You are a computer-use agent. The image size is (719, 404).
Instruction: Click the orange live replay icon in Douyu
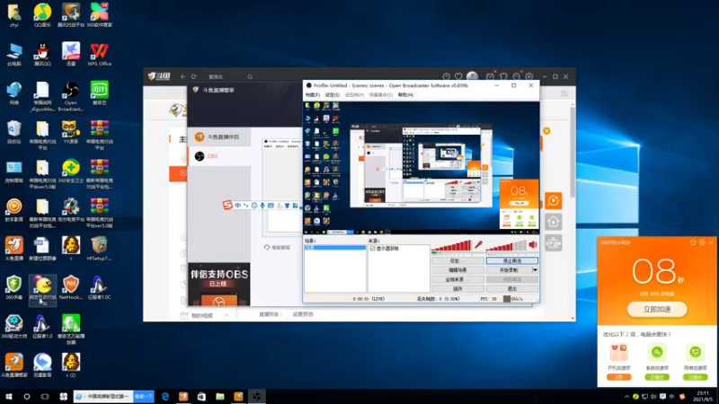(554, 200)
